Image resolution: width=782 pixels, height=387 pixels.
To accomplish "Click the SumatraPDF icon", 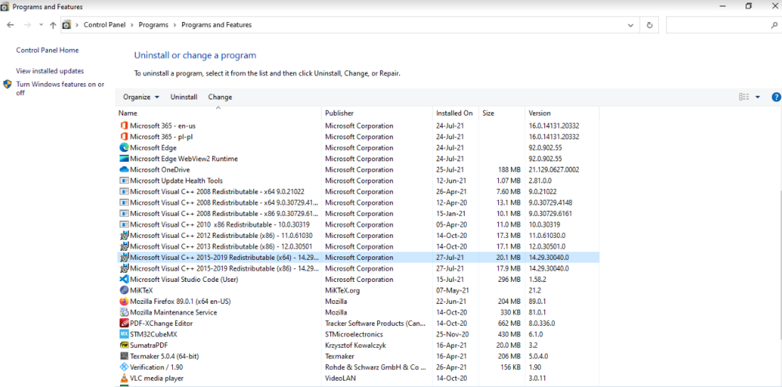I will pyautogui.click(x=125, y=345).
